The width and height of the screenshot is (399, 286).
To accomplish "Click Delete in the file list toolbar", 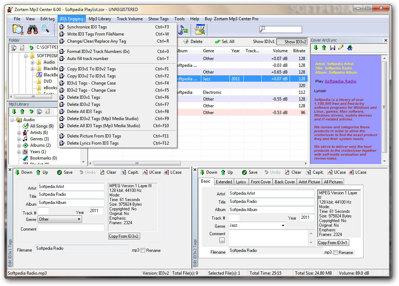I will pyautogui.click(x=193, y=42).
